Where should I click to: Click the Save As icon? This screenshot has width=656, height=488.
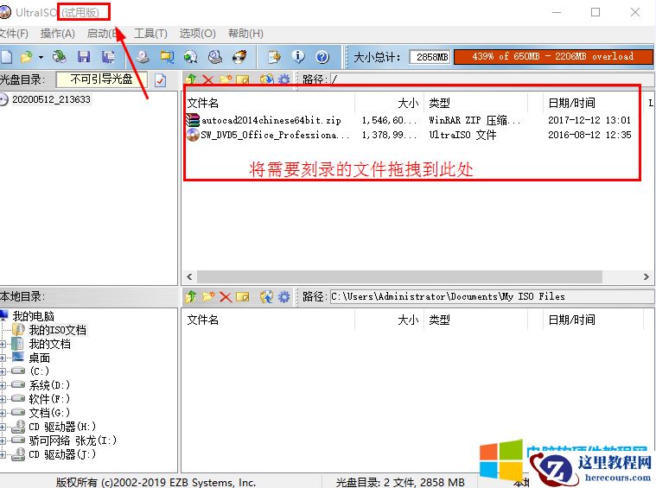[108, 56]
